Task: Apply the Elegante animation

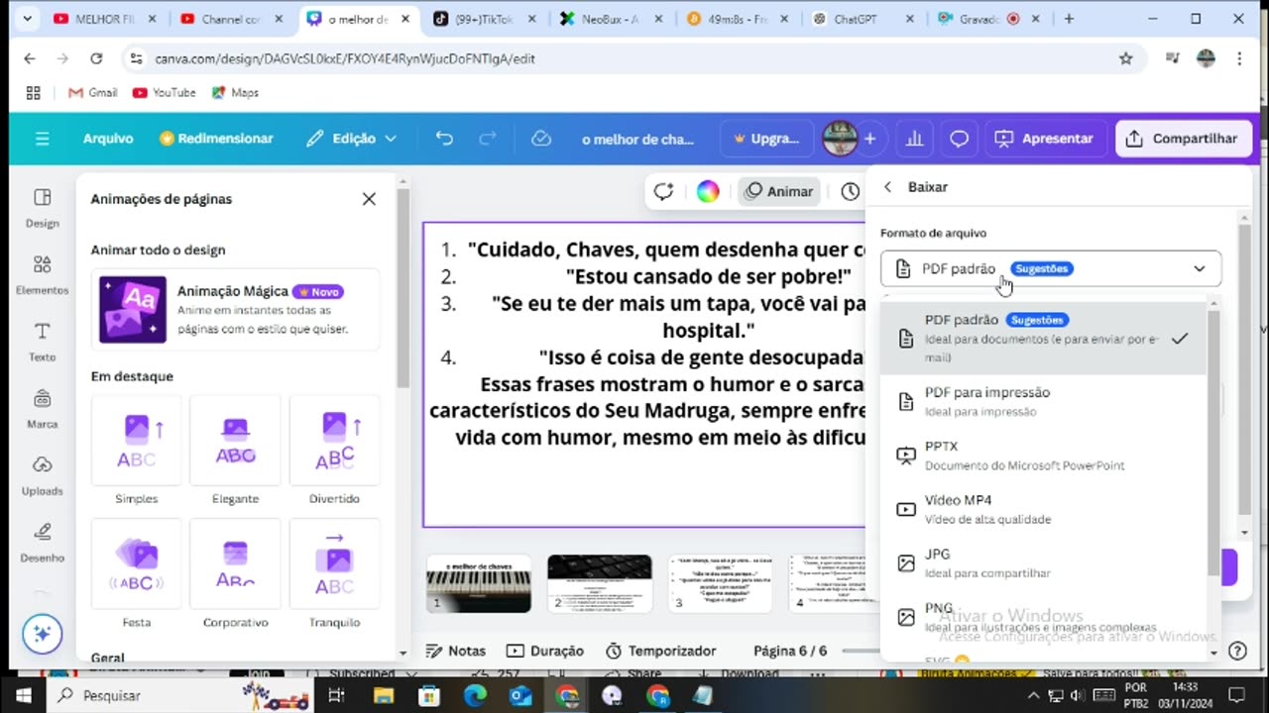Action: click(235, 451)
